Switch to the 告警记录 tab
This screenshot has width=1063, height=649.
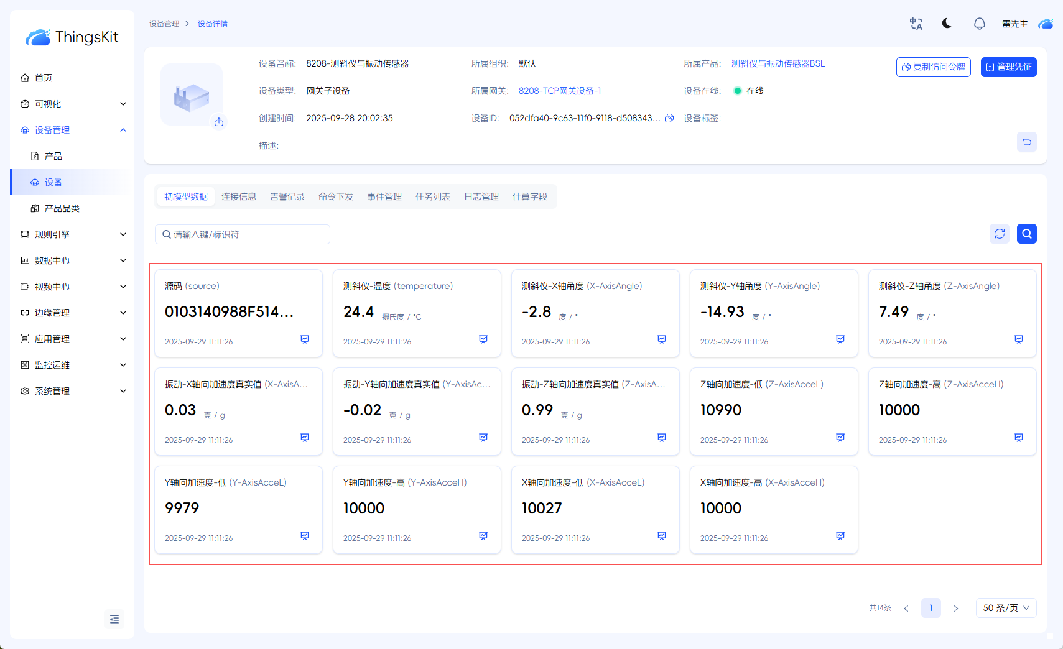[287, 196]
